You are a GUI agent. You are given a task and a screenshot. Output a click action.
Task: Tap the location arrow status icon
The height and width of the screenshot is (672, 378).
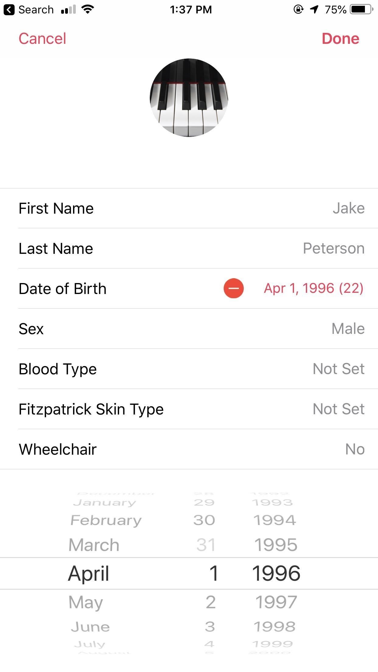(314, 10)
